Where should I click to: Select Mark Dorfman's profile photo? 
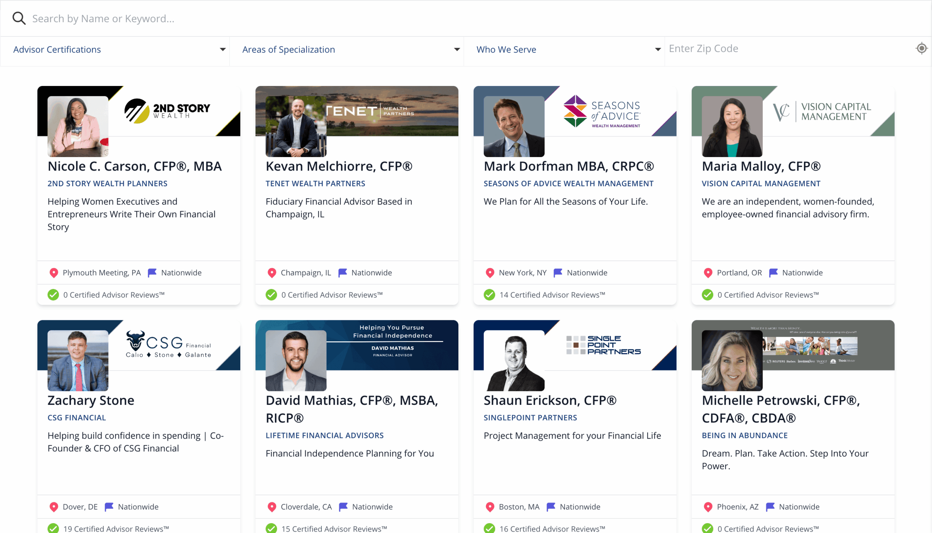point(514,126)
